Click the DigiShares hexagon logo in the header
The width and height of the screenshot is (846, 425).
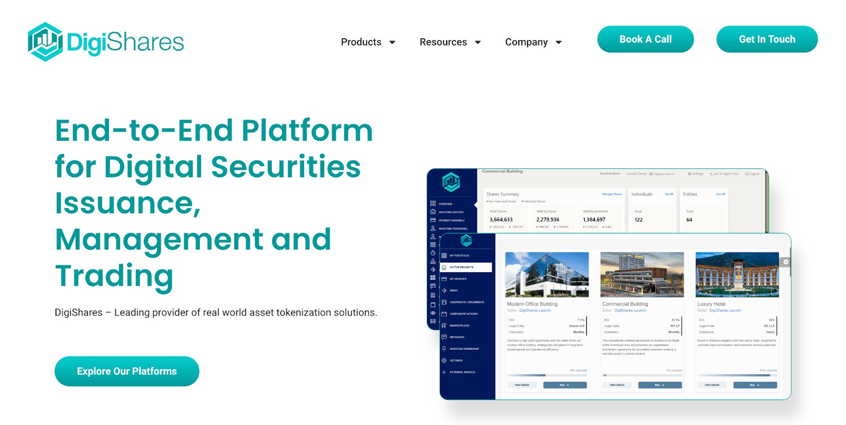tap(45, 41)
